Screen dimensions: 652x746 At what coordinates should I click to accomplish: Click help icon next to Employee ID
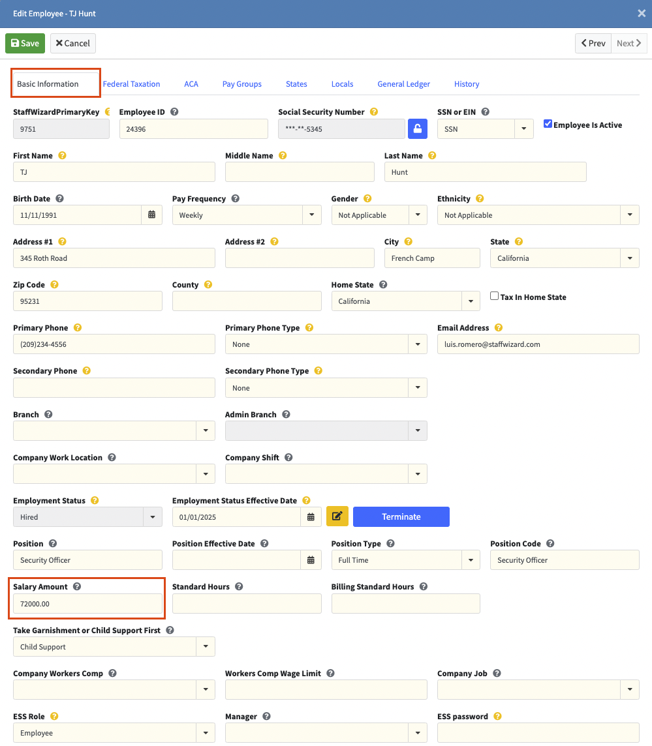click(174, 112)
